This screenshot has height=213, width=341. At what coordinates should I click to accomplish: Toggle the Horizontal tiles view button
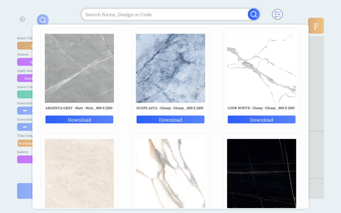point(25,143)
